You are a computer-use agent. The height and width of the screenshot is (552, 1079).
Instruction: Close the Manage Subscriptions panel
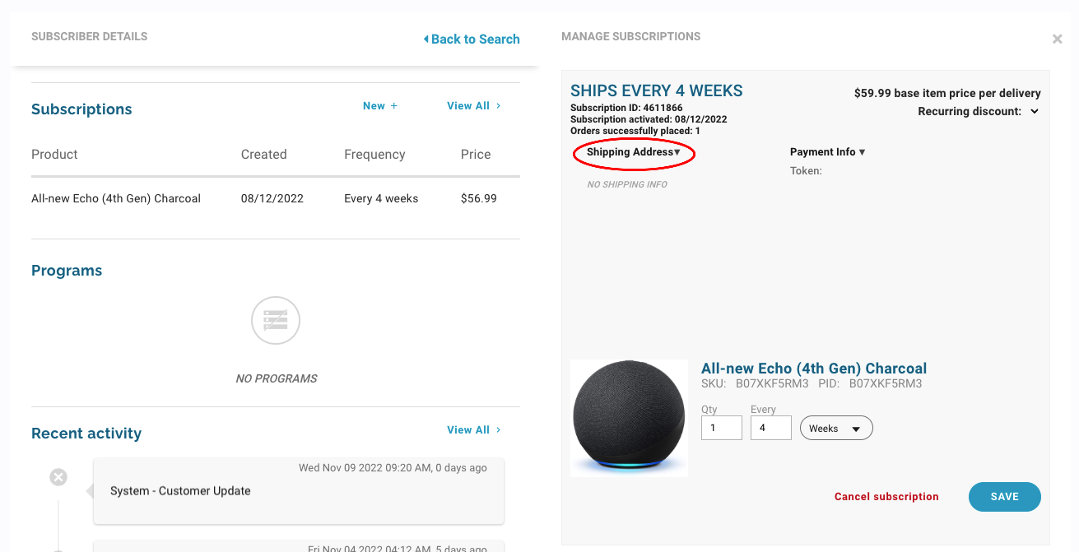coord(1057,39)
